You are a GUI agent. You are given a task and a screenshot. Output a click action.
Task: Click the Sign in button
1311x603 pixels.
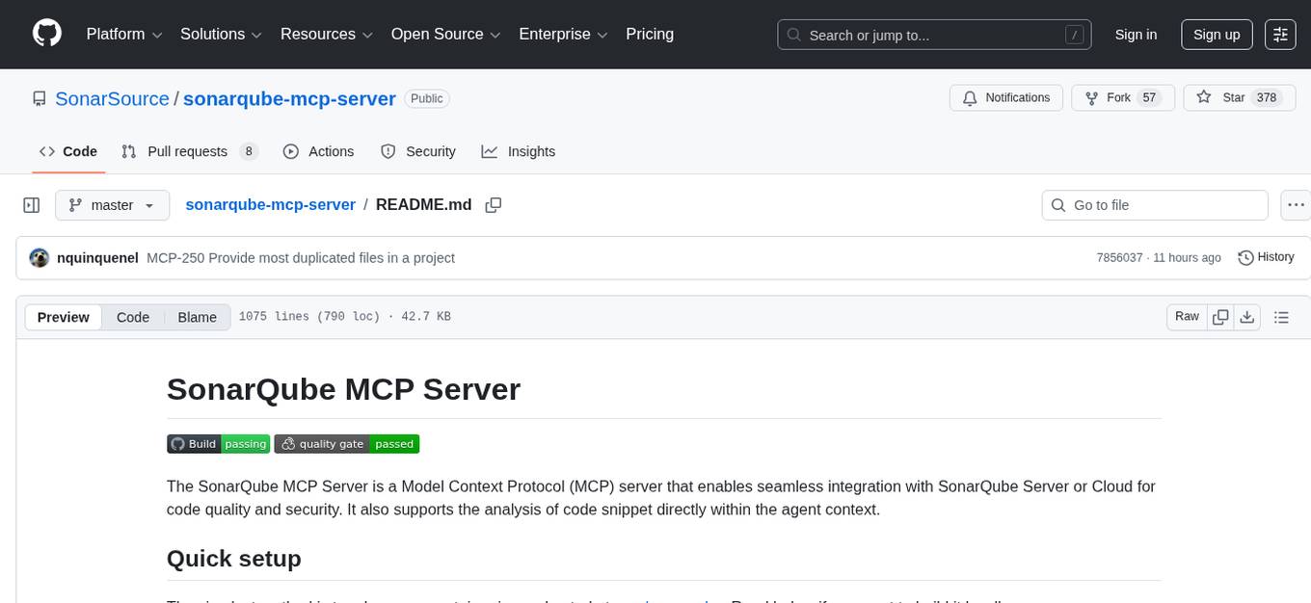(1136, 34)
